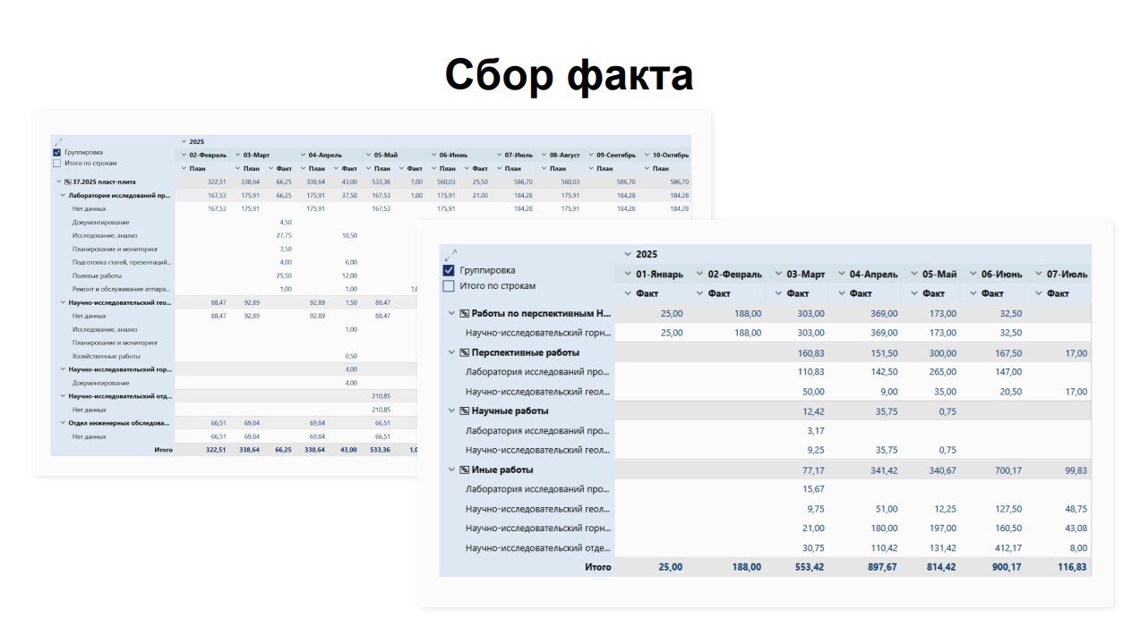1140x618 pixels.
Task: Click the icon beside 'Перспективные работы'
Action: click(x=464, y=352)
